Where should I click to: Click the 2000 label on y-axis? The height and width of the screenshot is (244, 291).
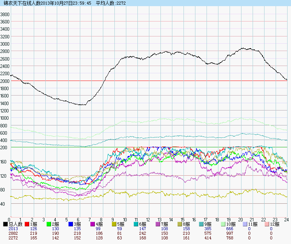click(5, 81)
